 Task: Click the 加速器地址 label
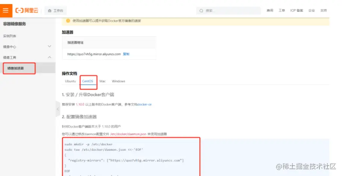point(75,43)
